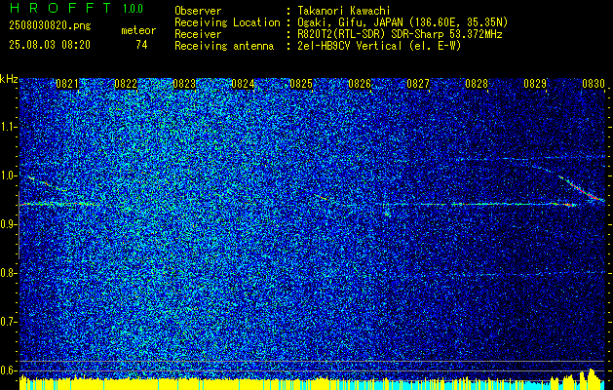Click the 1.1 kHz axis label
Image resolution: width=613 pixels, height=390 pixels.
(x=9, y=127)
